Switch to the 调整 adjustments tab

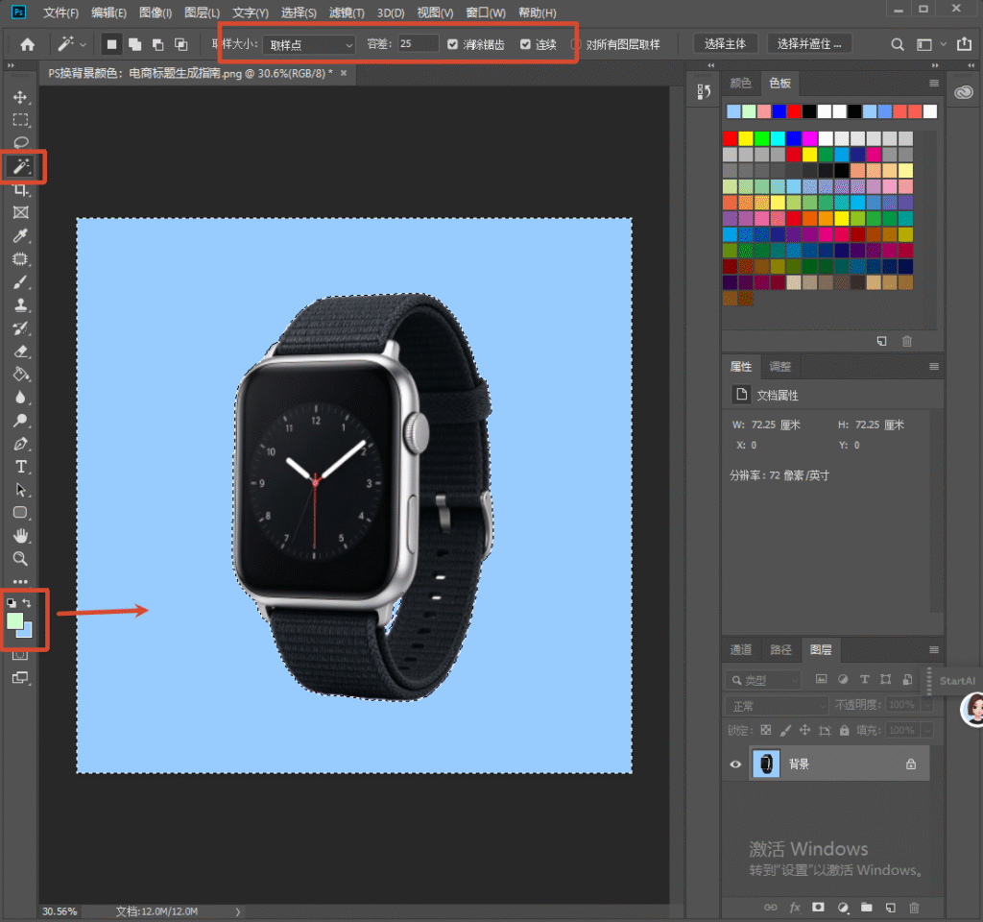pos(780,366)
